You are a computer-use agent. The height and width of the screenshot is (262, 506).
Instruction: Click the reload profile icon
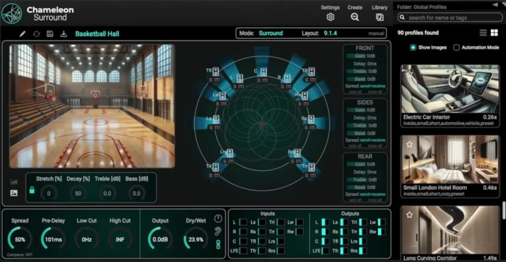(36, 33)
